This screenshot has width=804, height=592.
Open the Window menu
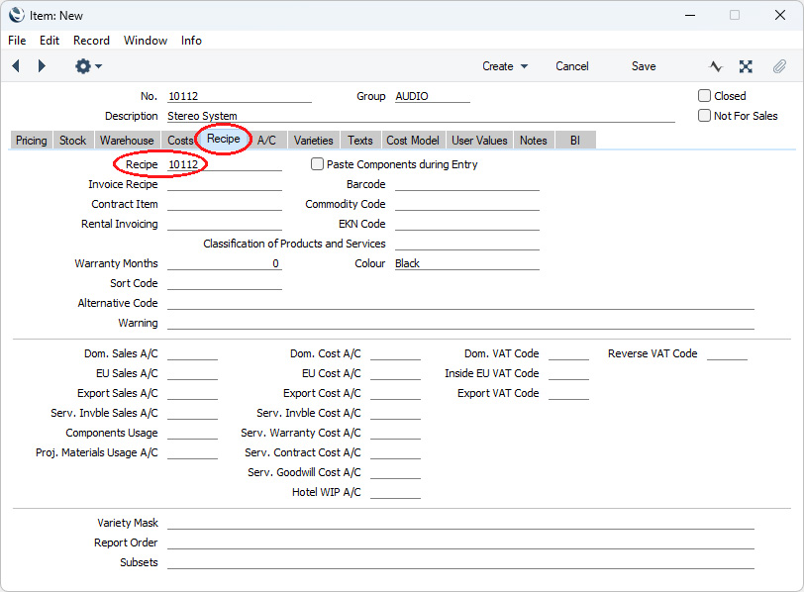tap(146, 41)
